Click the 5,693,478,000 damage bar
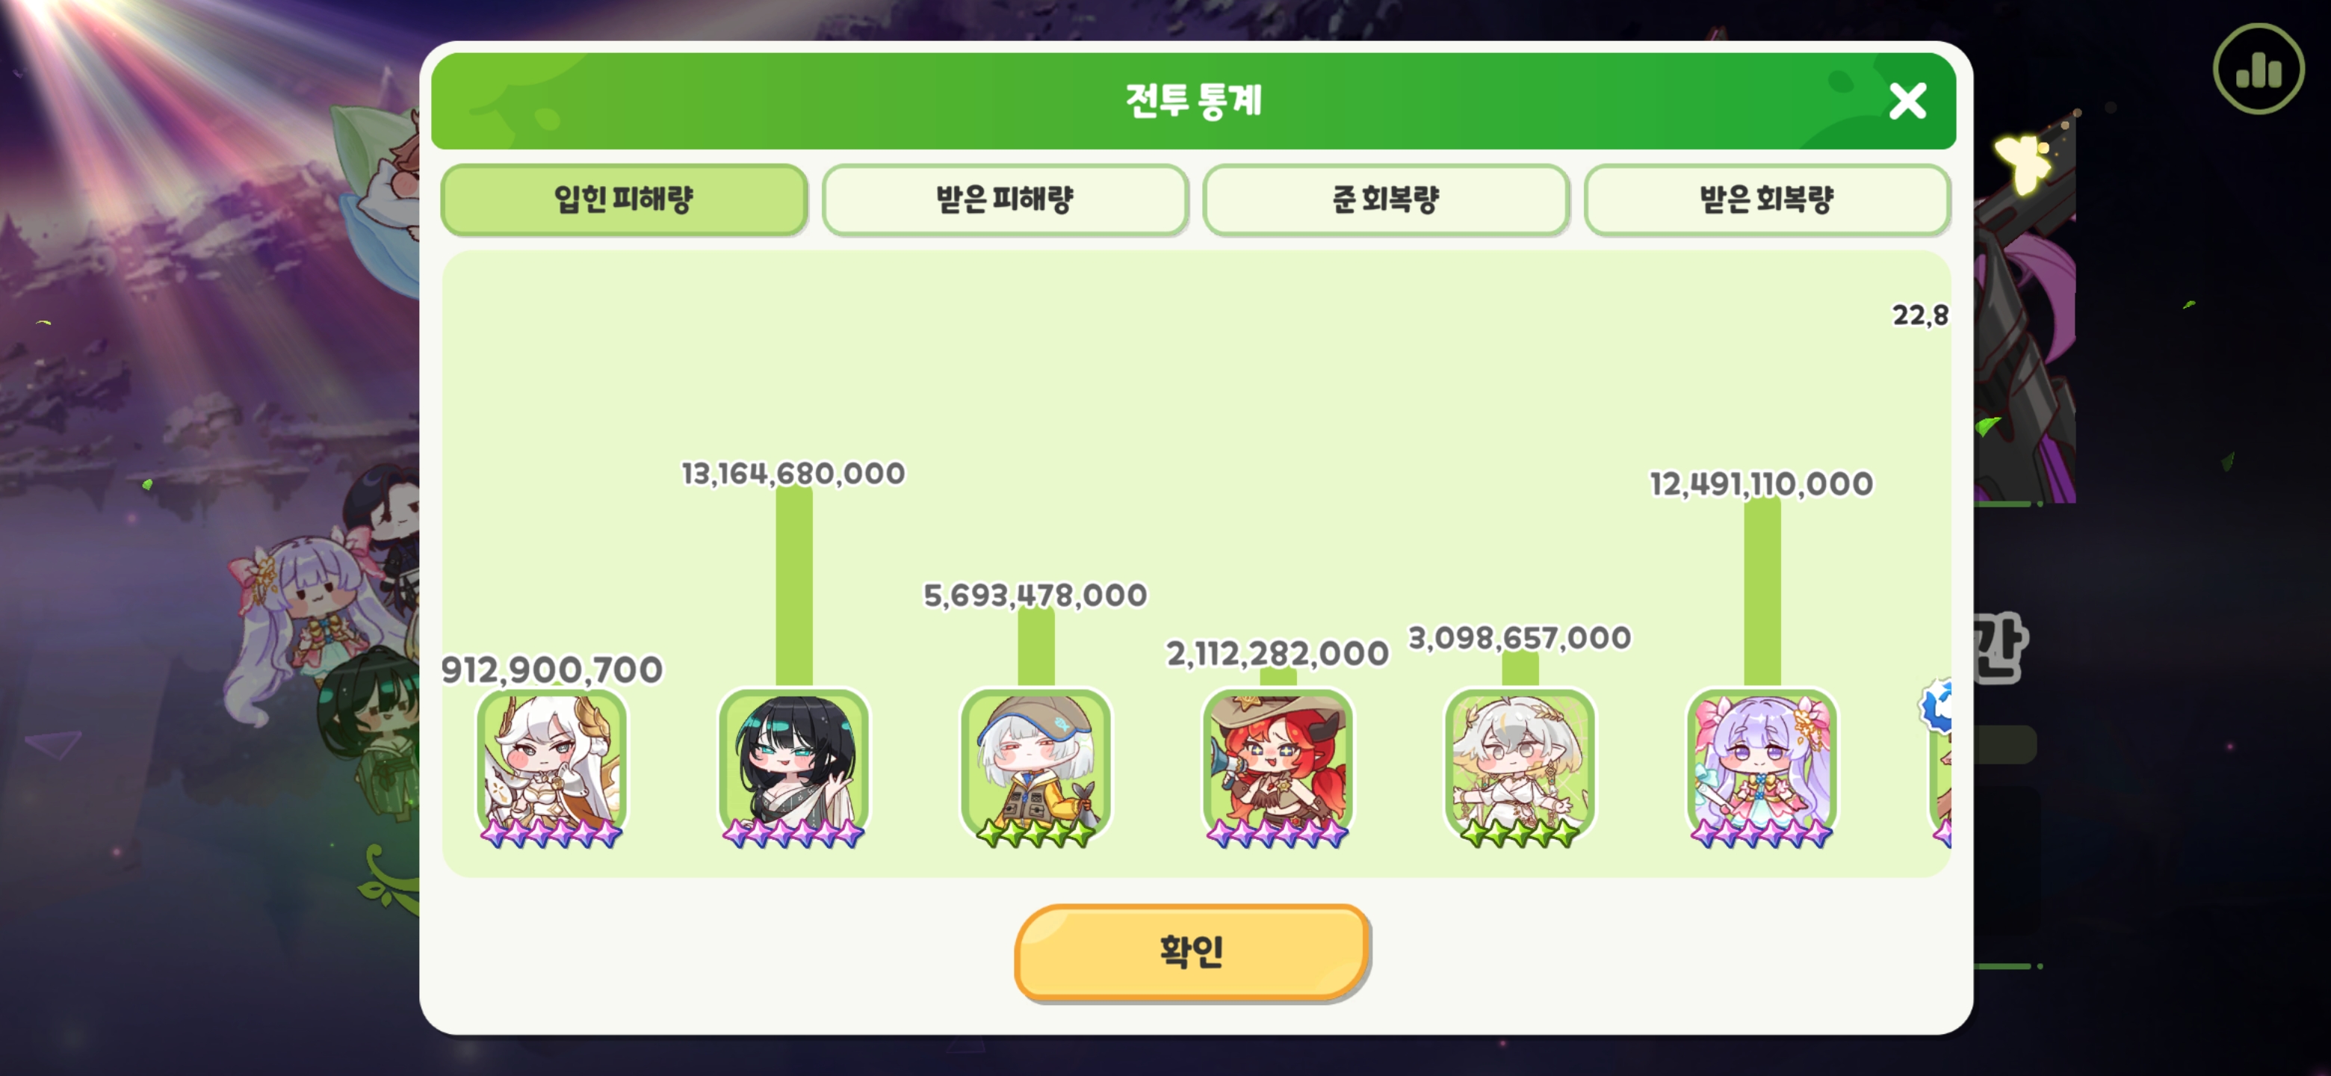This screenshot has height=1076, width=2331. pyautogui.click(x=1036, y=648)
